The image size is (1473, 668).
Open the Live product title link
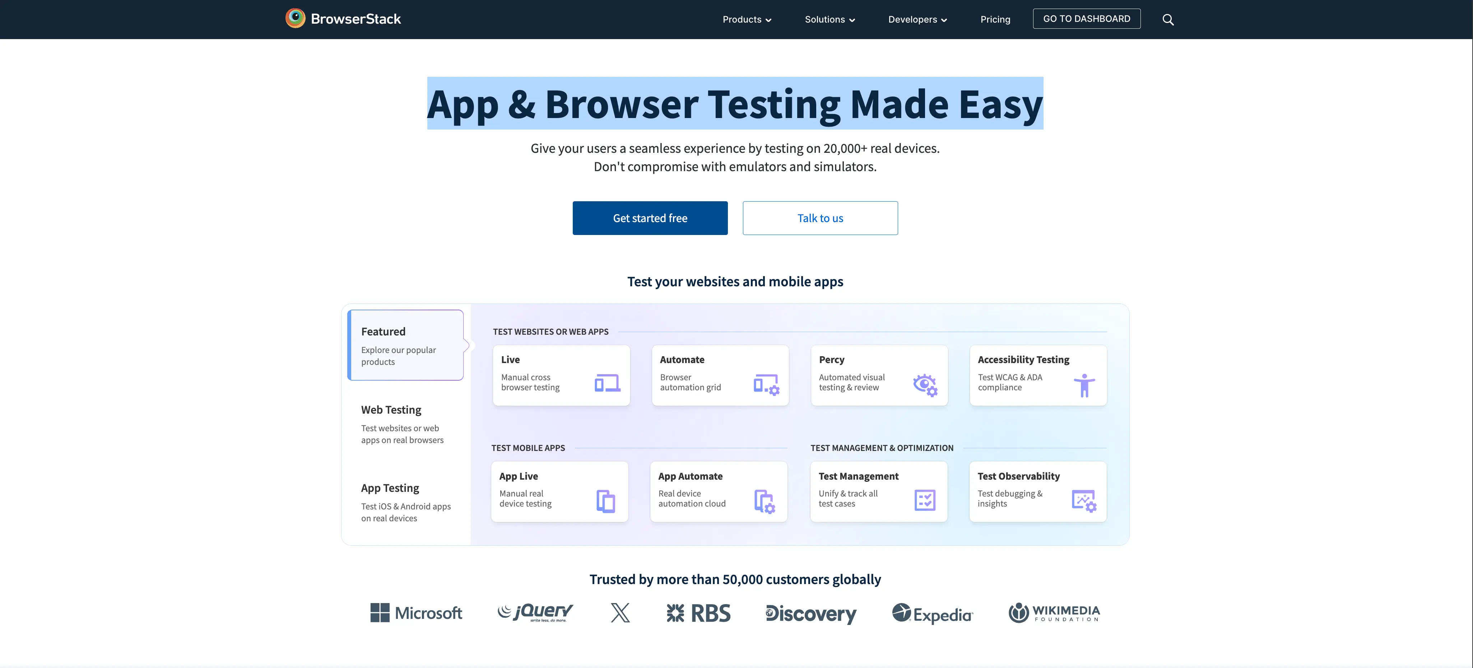pyautogui.click(x=510, y=359)
